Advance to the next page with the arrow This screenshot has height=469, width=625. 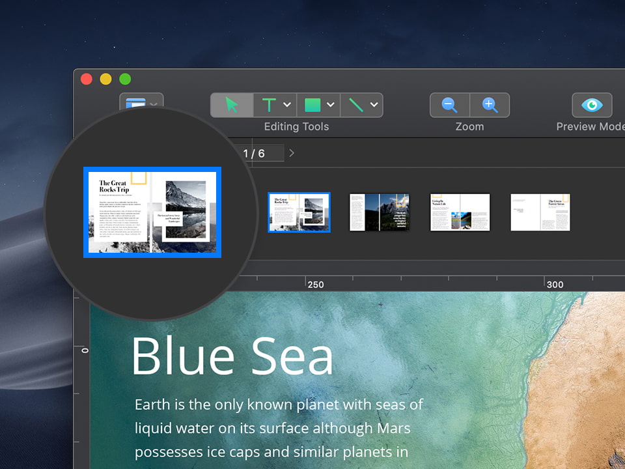click(x=292, y=152)
